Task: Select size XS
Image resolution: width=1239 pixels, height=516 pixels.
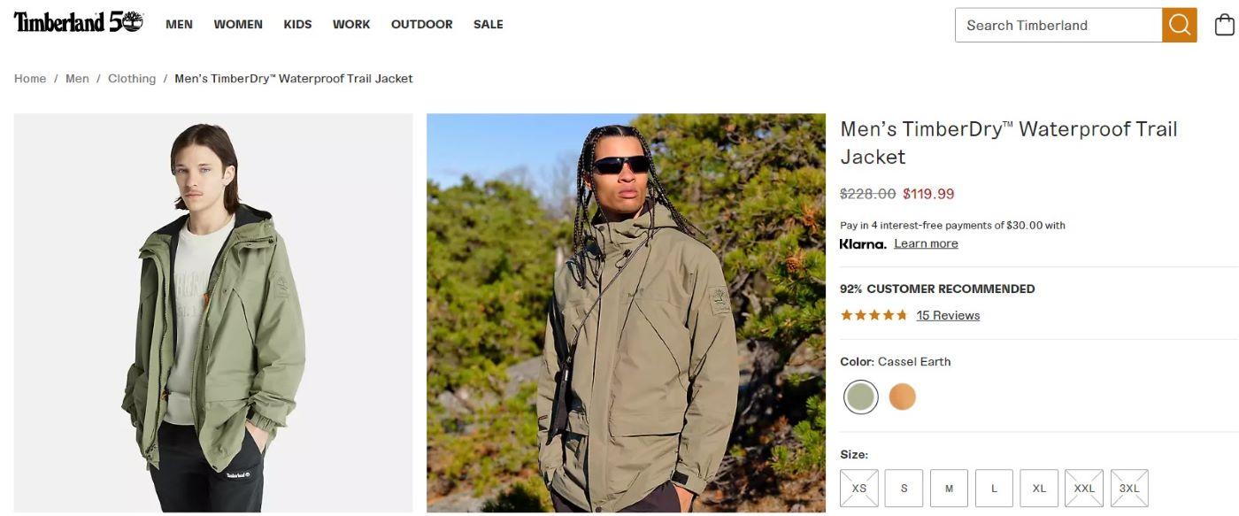Action: pos(859,489)
